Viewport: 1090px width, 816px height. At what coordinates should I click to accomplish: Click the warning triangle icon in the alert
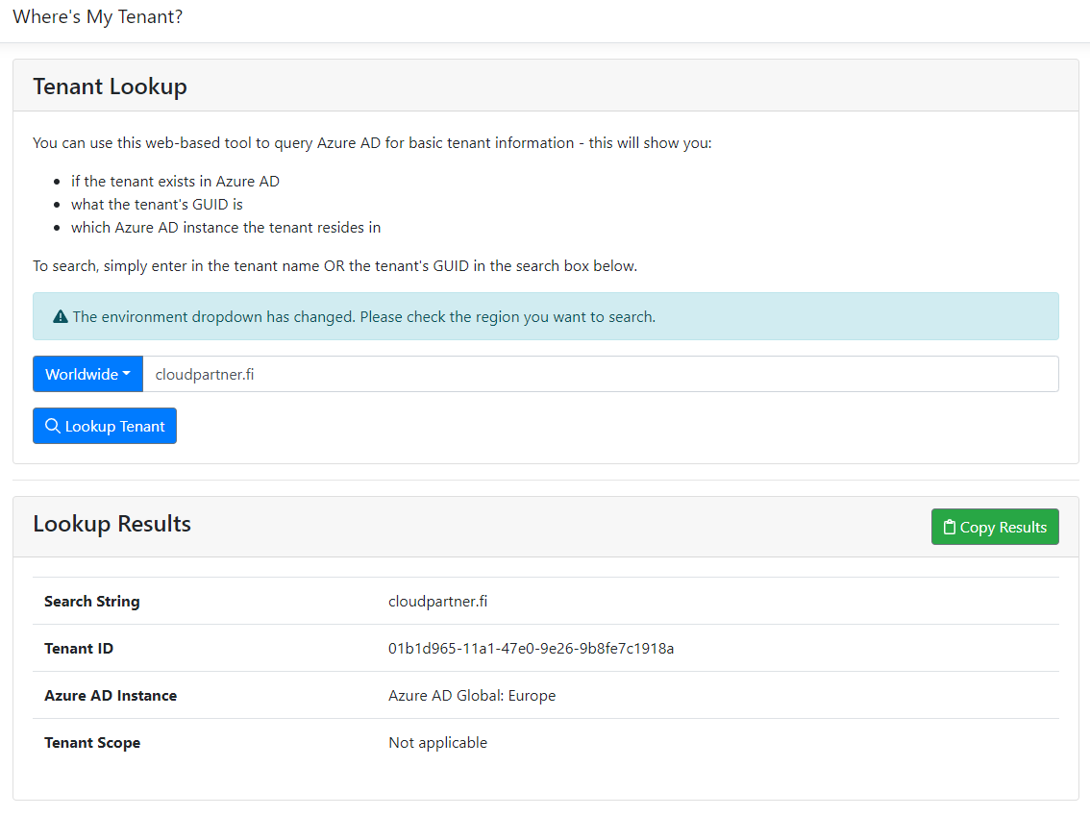61,316
